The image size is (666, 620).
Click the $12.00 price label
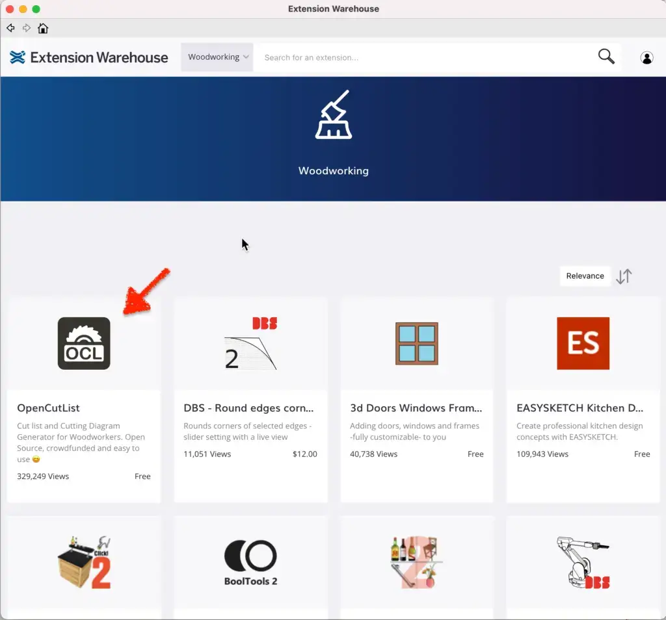(304, 454)
